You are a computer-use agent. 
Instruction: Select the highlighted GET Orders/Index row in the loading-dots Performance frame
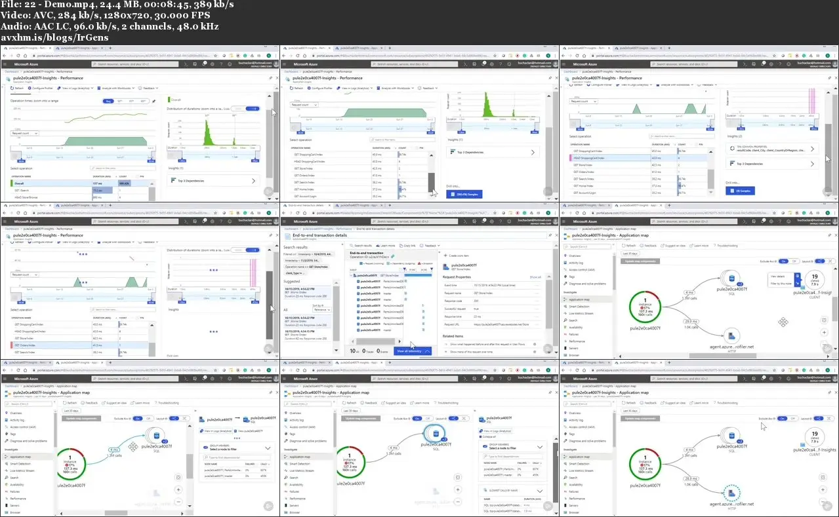80,344
